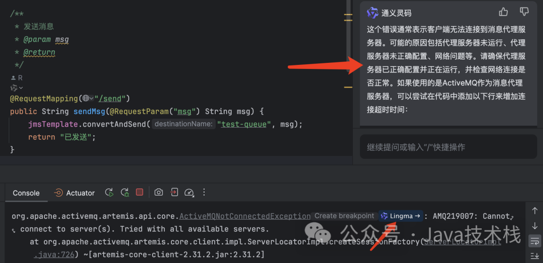Click the camera thread dump icon
The width and height of the screenshot is (543, 263).
point(158,192)
